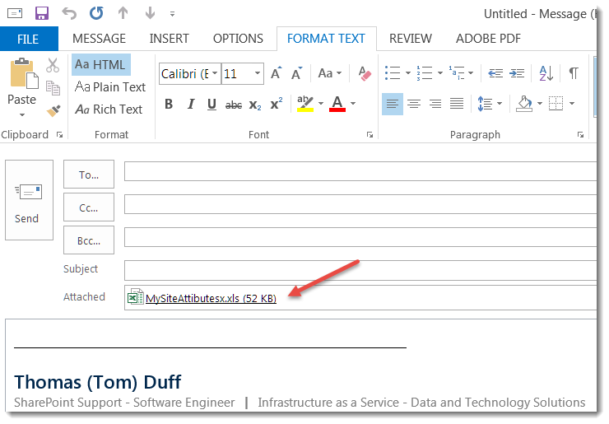
Task: Select the FORMAT TEXT tab
Action: (326, 39)
